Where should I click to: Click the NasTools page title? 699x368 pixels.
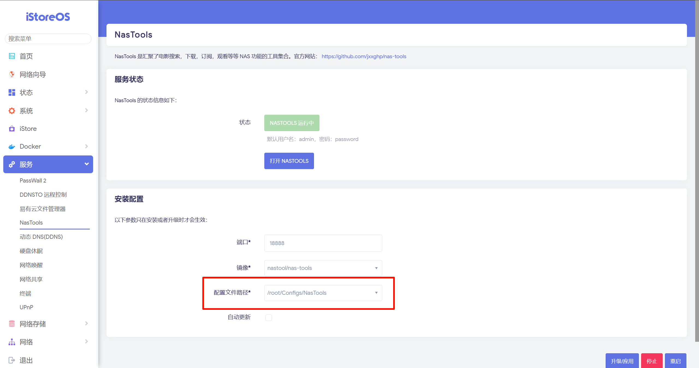133,35
